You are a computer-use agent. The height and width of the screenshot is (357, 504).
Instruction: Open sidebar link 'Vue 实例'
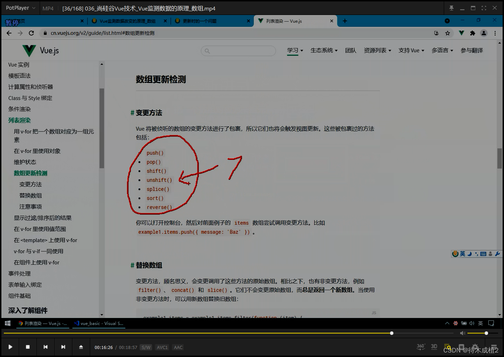coord(19,65)
